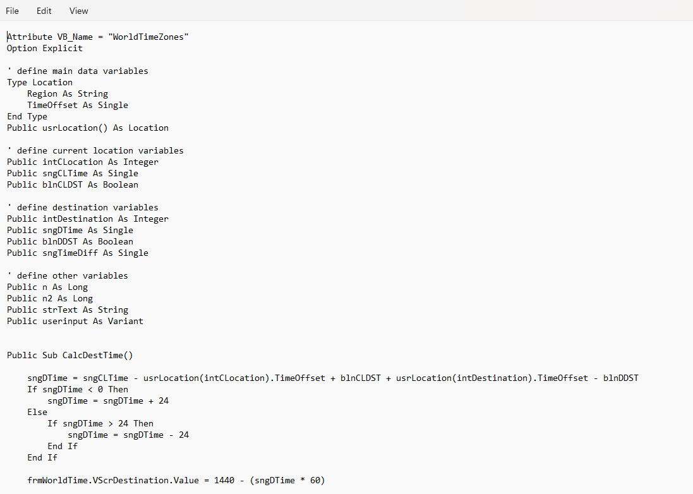
Task: Click the Public blnCLDST As Boolean line
Action: pyautogui.click(x=73, y=184)
